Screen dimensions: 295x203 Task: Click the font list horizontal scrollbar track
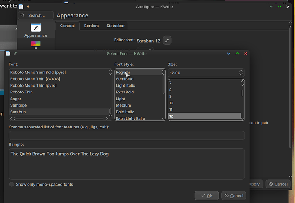pyautogui.click(x=59, y=119)
